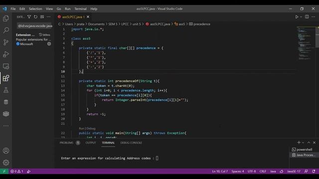Open run options dropdown arrow

point(301,17)
